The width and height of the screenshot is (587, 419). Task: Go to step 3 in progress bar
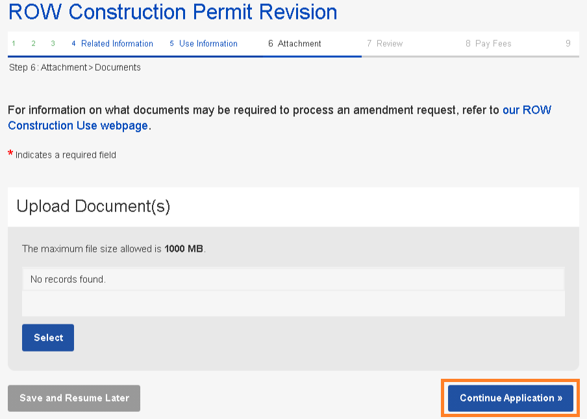point(53,43)
